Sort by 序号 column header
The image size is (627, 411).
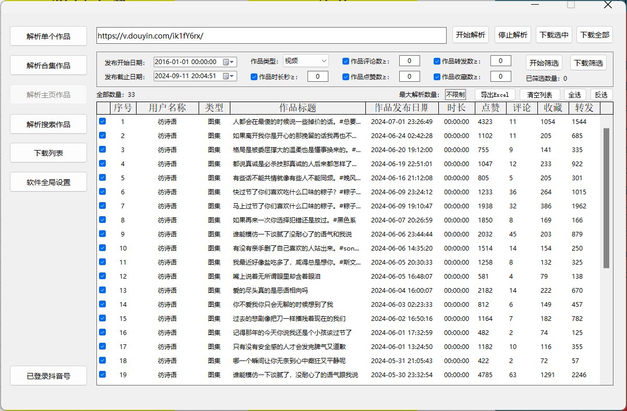[123, 108]
